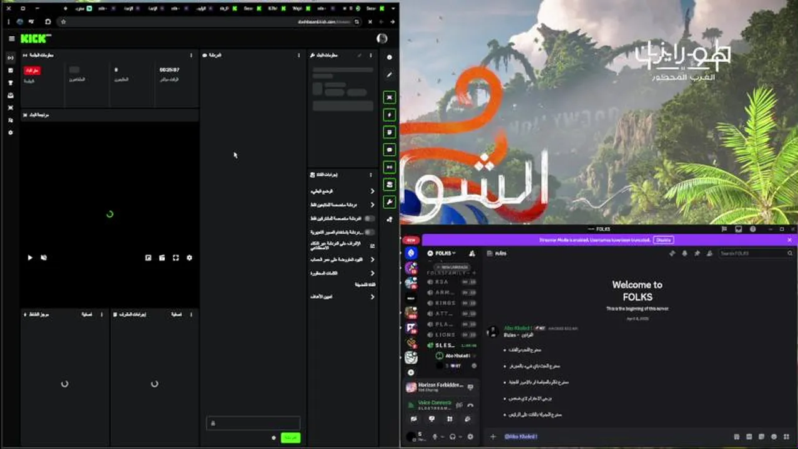
Task: Click Disable on Streamer Mode banner
Action: 663,240
